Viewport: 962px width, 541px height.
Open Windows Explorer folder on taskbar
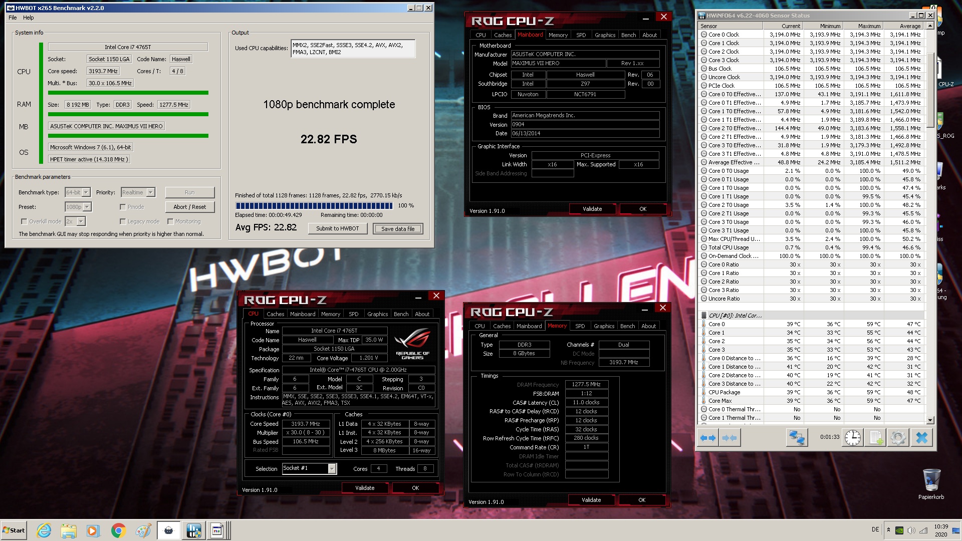[69, 530]
